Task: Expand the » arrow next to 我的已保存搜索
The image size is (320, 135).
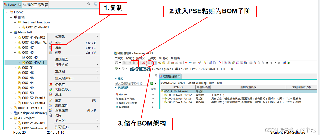Action: click(153, 103)
